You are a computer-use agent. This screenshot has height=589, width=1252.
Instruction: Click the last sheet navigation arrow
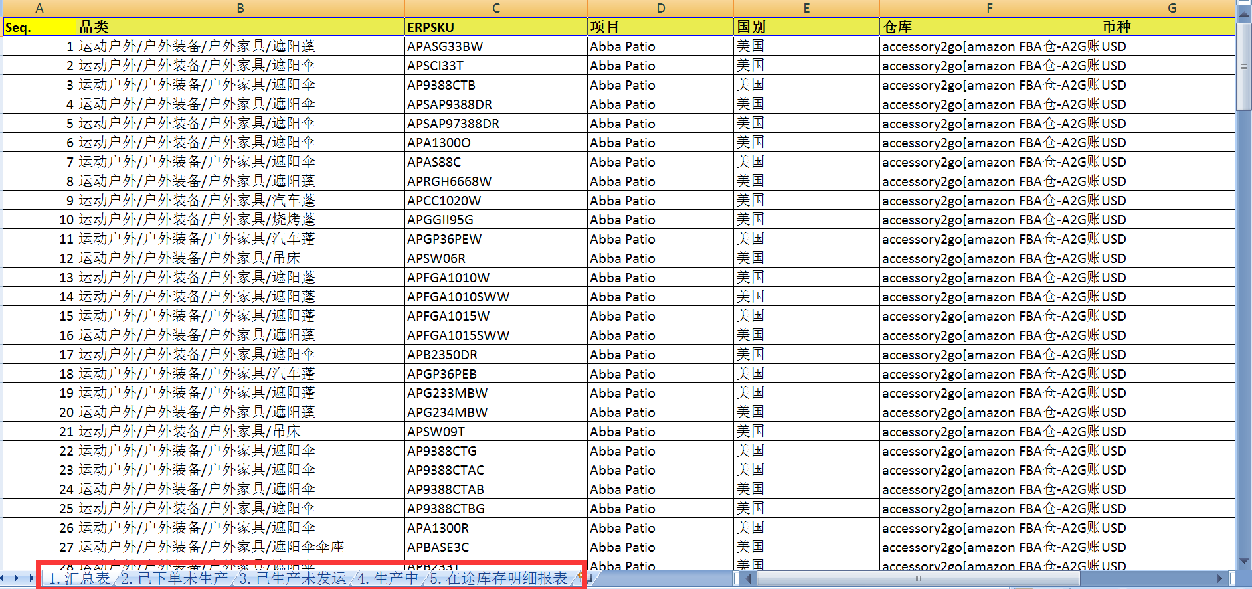coord(32,578)
